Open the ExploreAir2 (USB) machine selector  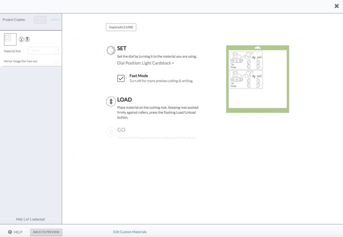click(121, 27)
